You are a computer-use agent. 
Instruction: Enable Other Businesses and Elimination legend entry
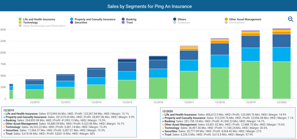click(x=42, y=26)
